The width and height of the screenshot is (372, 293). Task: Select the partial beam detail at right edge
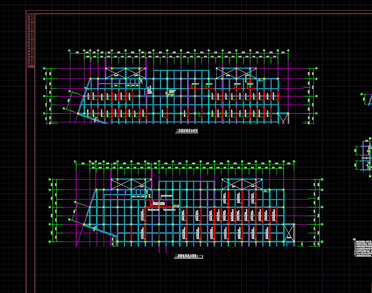(364, 157)
